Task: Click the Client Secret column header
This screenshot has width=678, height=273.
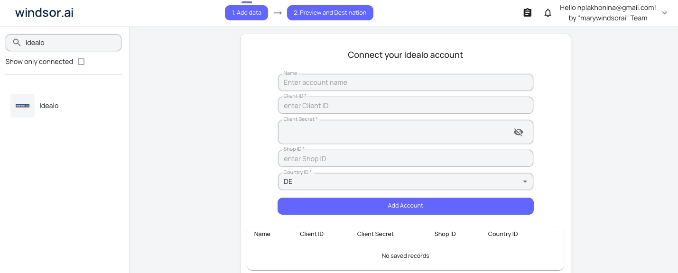Action: coord(375,234)
